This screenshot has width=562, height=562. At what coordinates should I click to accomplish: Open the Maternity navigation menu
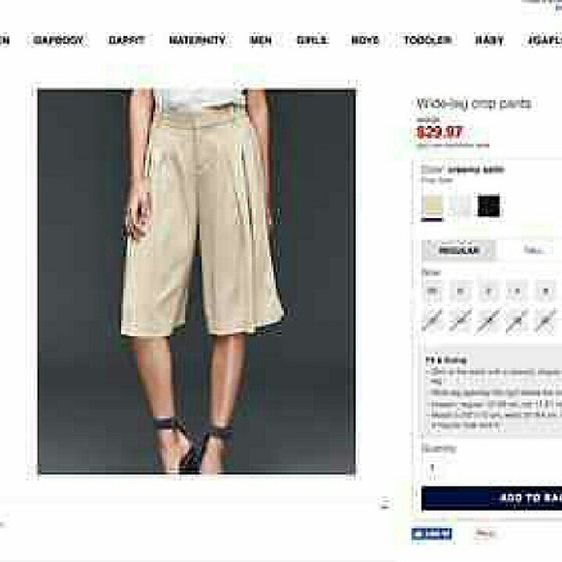(x=197, y=40)
